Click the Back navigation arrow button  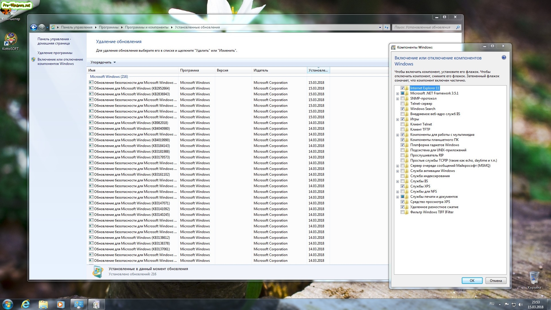tap(34, 27)
